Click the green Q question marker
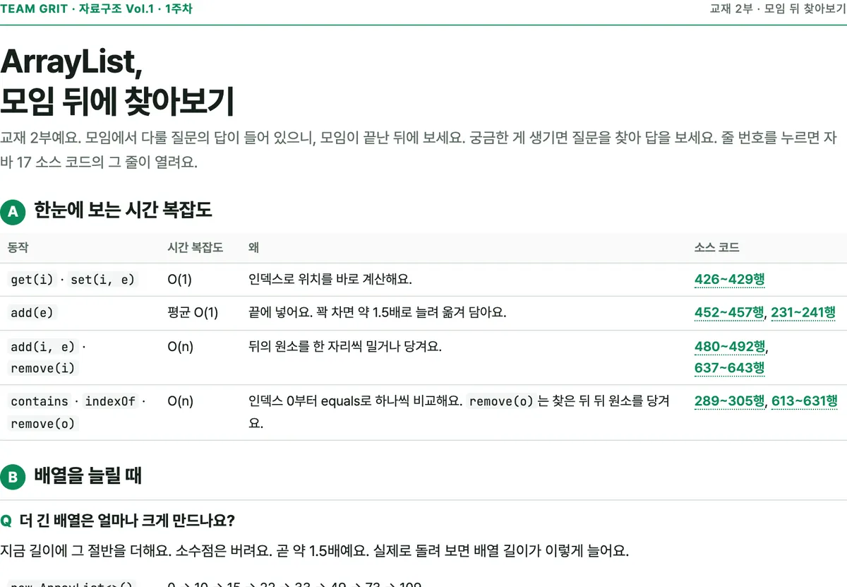 point(6,521)
